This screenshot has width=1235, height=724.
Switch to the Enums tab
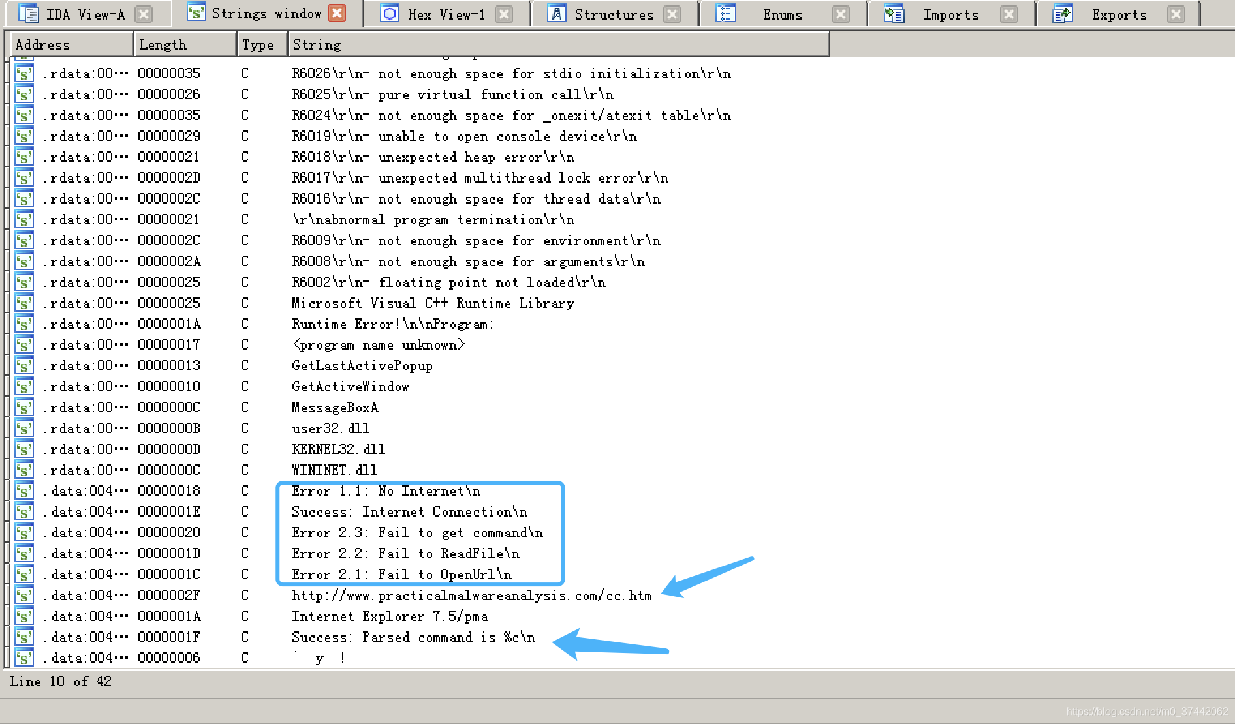(x=782, y=14)
